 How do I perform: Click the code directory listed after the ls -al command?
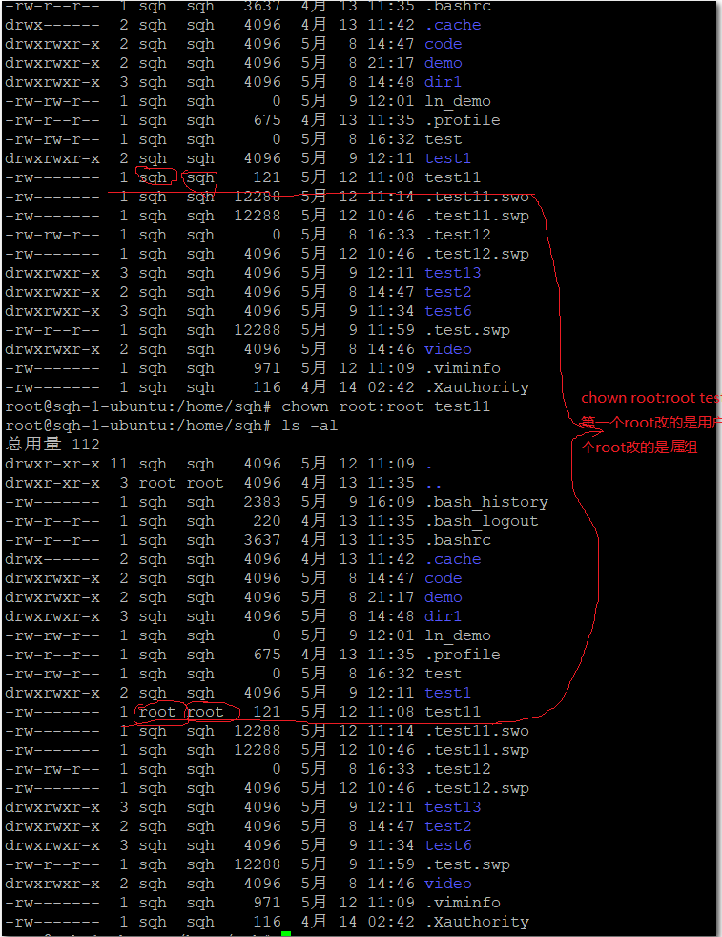(x=444, y=578)
